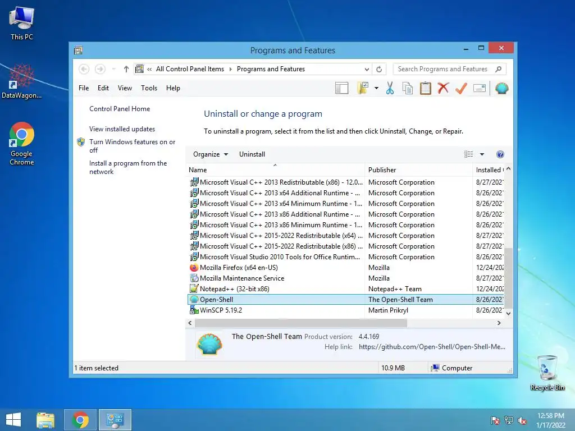The width and height of the screenshot is (575, 431).
Task: Click the network tray icon
Action: [x=509, y=420]
